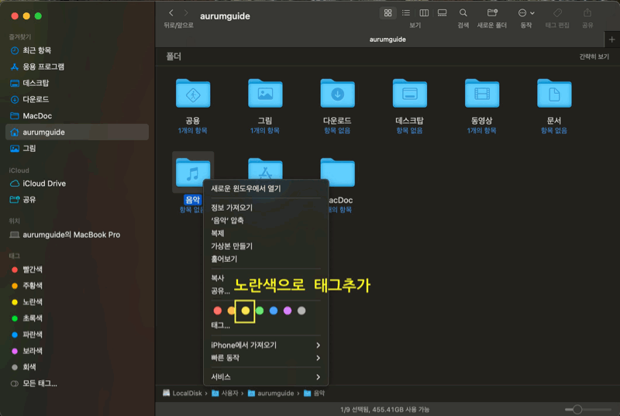Switch to column view mode

tap(424, 13)
